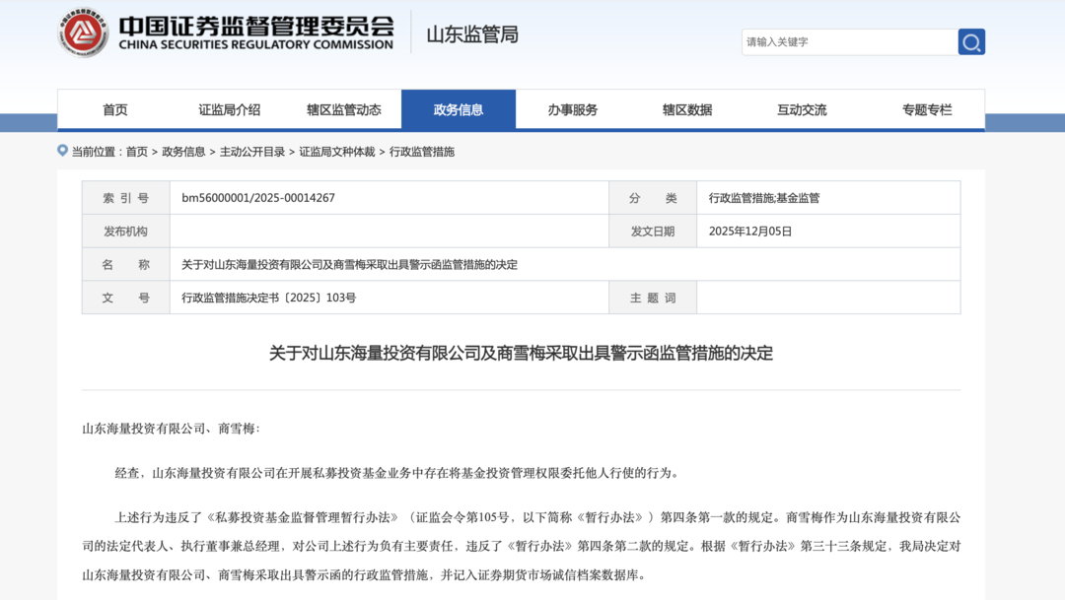Image resolution: width=1065 pixels, height=600 pixels.
Task: Click the blue search magnifier icon
Action: 971,41
